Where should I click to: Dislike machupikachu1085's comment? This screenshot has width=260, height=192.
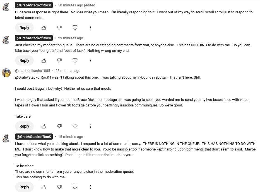(59, 126)
